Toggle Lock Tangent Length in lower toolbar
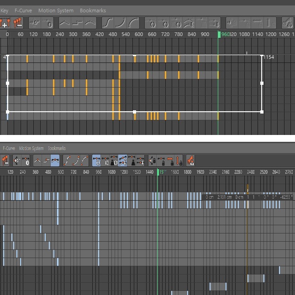The height and width of the screenshot is (295, 295). [161, 160]
